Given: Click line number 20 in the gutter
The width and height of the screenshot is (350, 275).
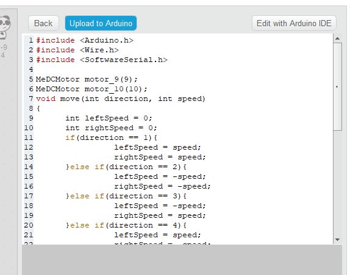Looking at the screenshot, I should [29, 225].
